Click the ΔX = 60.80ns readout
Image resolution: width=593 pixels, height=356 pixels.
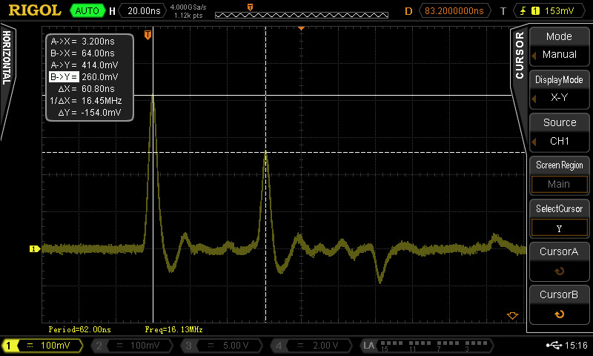click(86, 89)
